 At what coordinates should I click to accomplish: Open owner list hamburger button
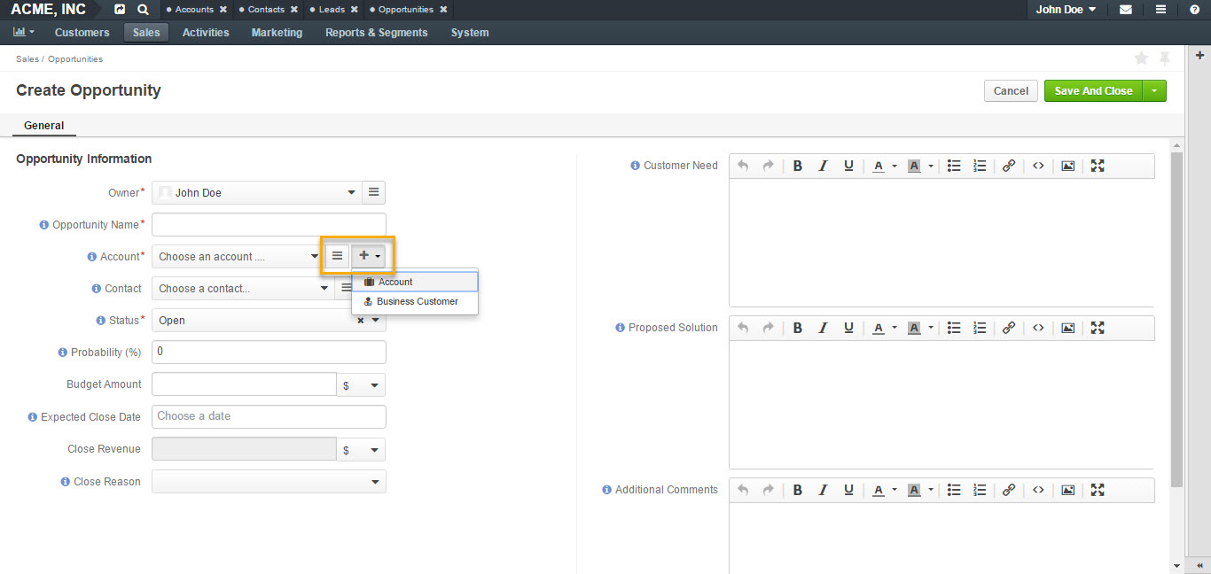[374, 192]
